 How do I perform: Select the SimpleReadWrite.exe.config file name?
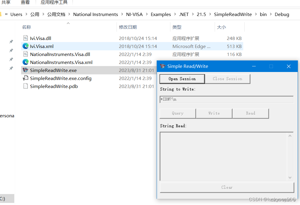tap(61, 79)
